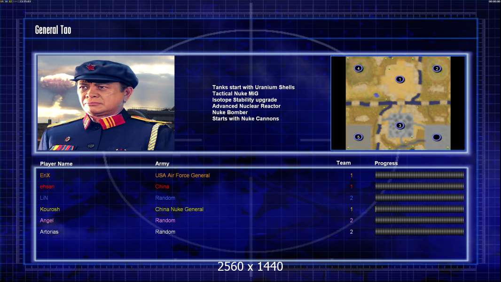
Task: Select player name LiN
Action: point(44,198)
